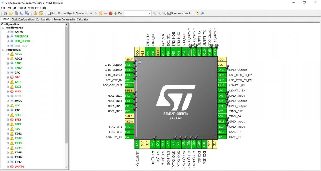The height and width of the screenshot is (171, 321).
Task: Uncheck the Show user Label checkbox
Action: tap(169, 13)
